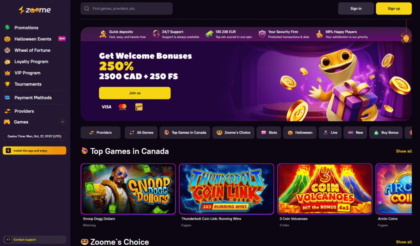
Task: Click the Tournaments trophy icon
Action: coord(7,84)
